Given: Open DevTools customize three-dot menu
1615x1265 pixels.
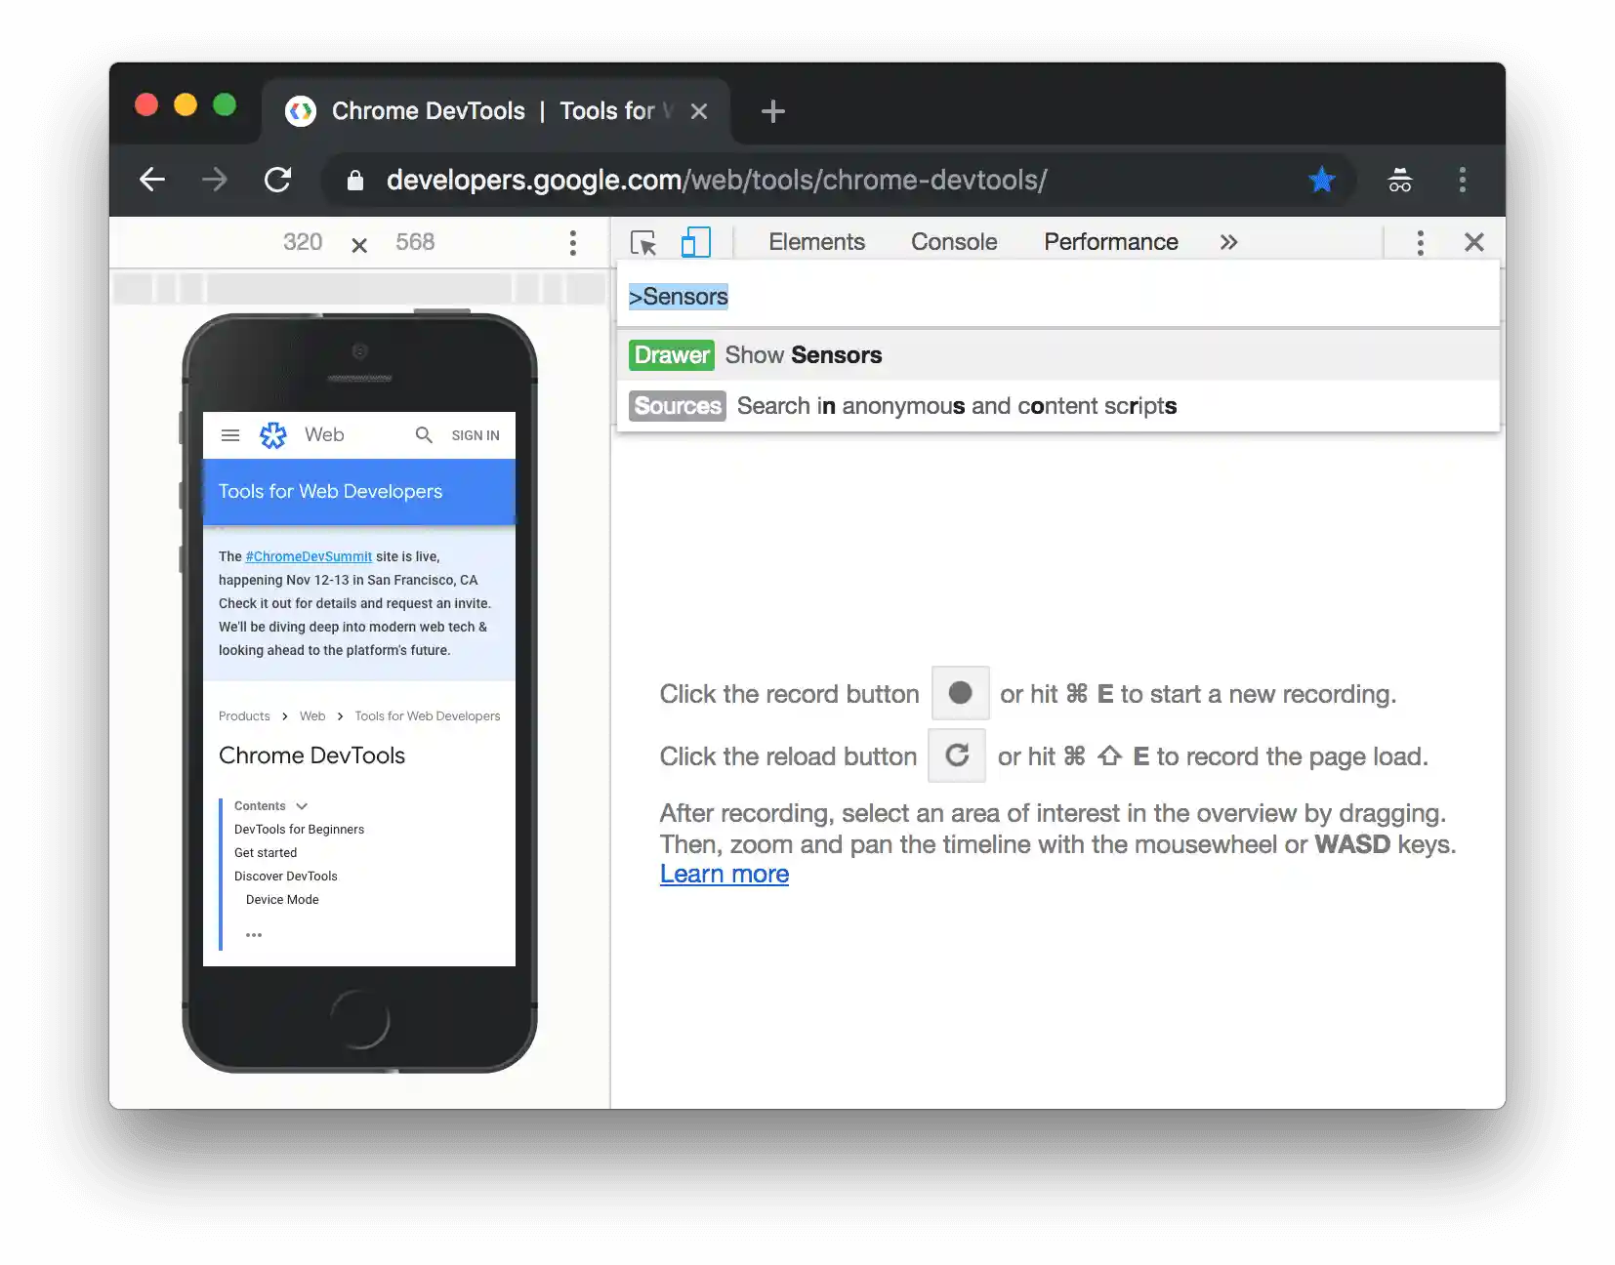Looking at the screenshot, I should [1420, 242].
